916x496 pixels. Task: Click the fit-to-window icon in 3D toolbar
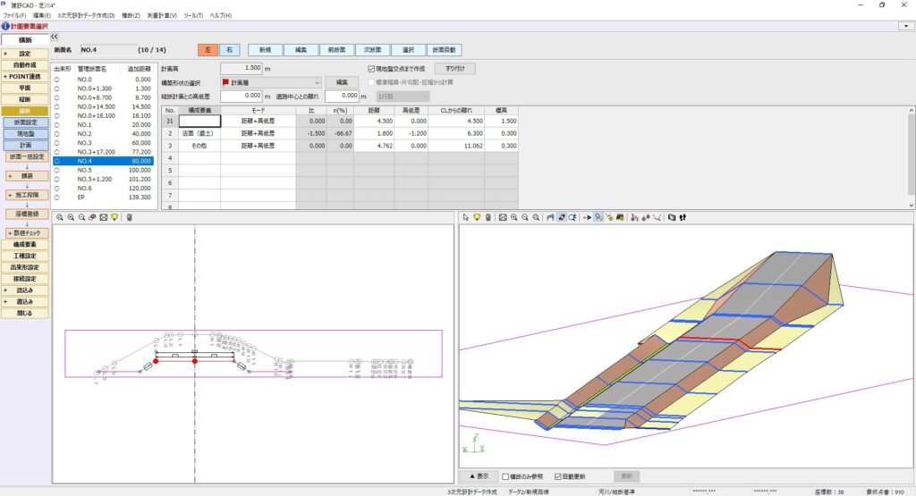pos(503,217)
